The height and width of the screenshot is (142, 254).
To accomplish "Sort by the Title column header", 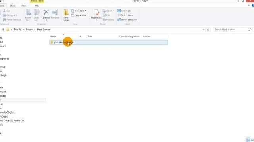I will pyautogui.click(x=90, y=37).
